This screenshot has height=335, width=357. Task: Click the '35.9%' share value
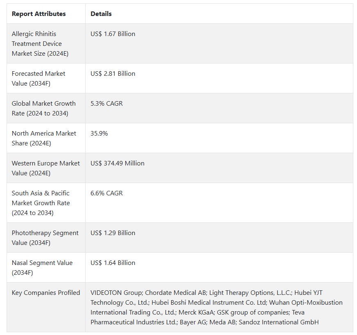99,134
